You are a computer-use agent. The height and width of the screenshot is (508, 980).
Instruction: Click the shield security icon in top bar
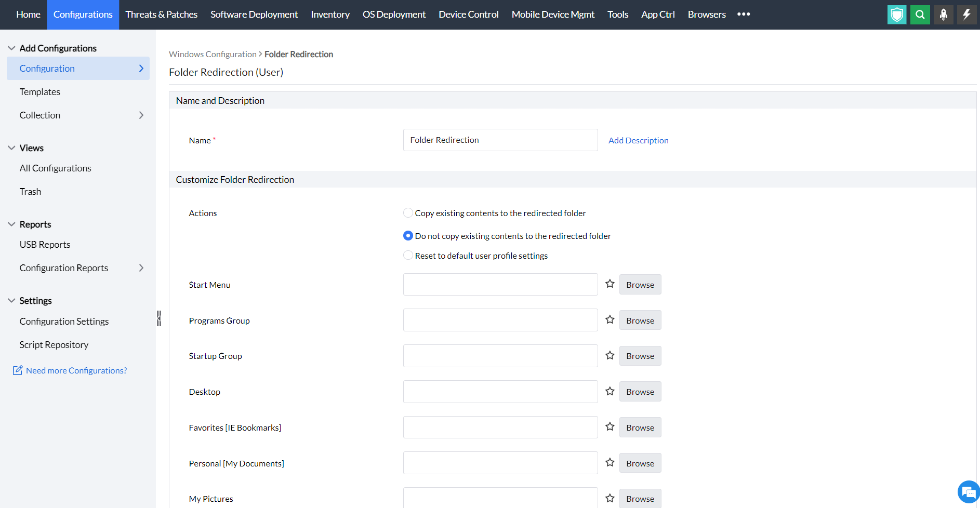point(896,15)
